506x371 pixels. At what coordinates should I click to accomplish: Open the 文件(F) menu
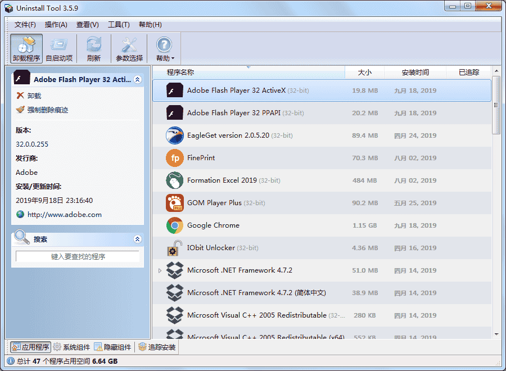tap(25, 25)
